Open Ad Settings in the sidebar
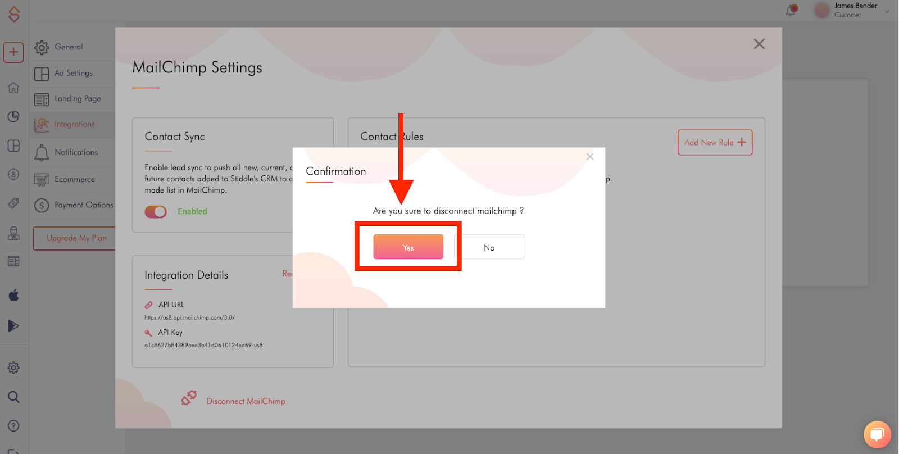The width and height of the screenshot is (899, 454). click(74, 73)
